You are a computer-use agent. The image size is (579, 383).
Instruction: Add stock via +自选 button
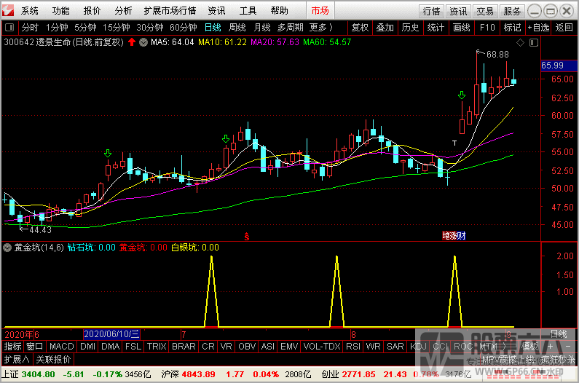[538, 28]
